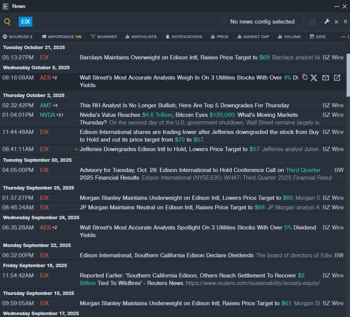The height and width of the screenshot is (317, 350).
Task: Expand the Date filter options
Action: tap(318, 37)
